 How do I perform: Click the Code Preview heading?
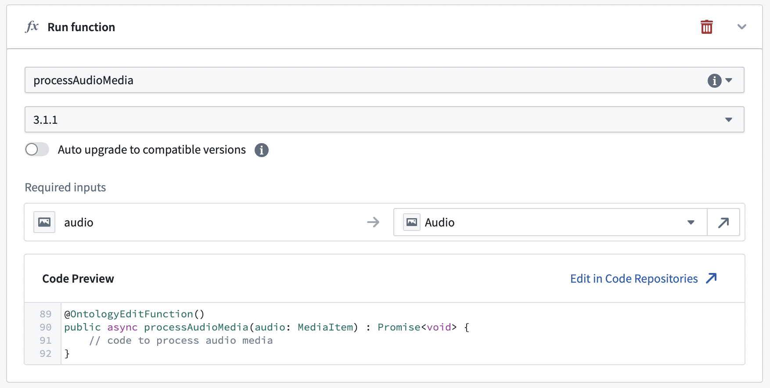click(x=78, y=279)
